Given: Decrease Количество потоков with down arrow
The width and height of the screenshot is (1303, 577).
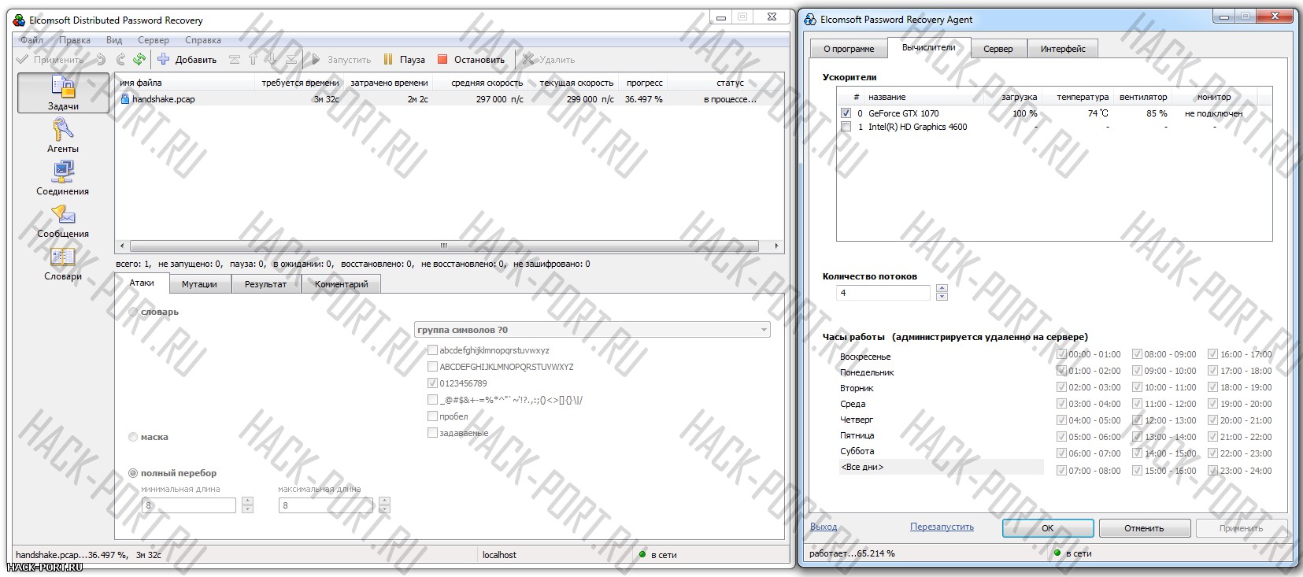Looking at the screenshot, I should 942,297.
